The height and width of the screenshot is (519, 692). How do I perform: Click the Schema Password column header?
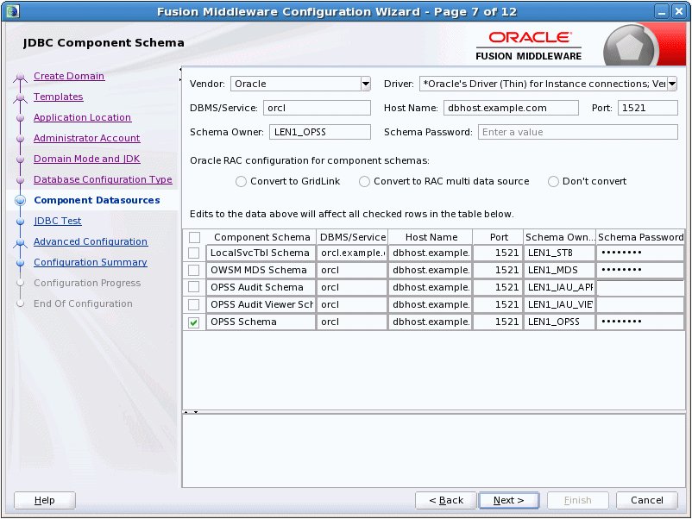click(x=640, y=237)
